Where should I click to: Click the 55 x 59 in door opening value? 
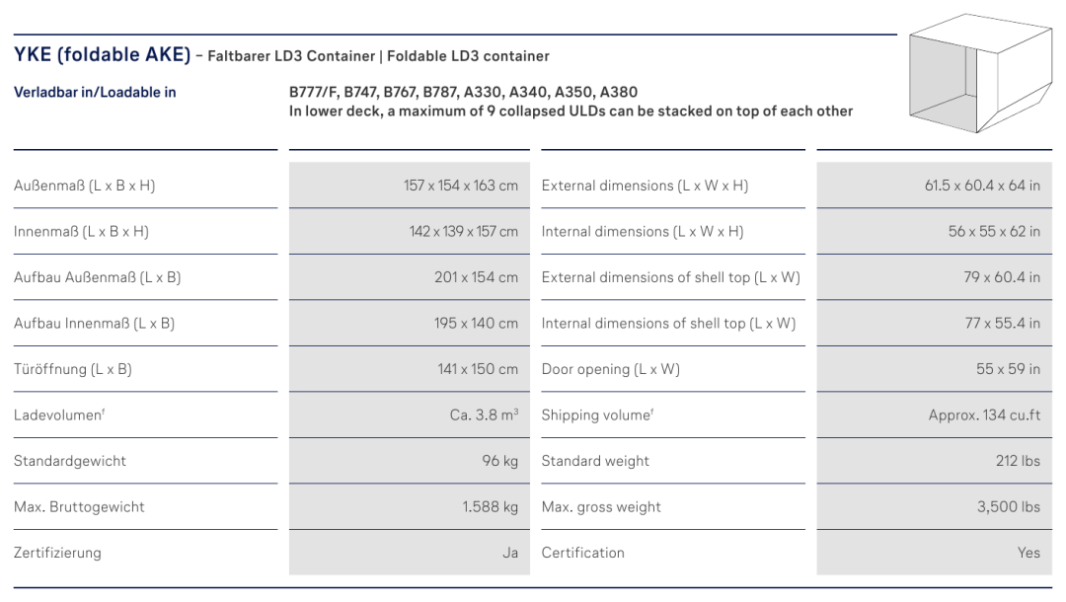tap(1008, 370)
